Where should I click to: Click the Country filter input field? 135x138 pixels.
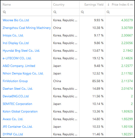coord(65,12)
